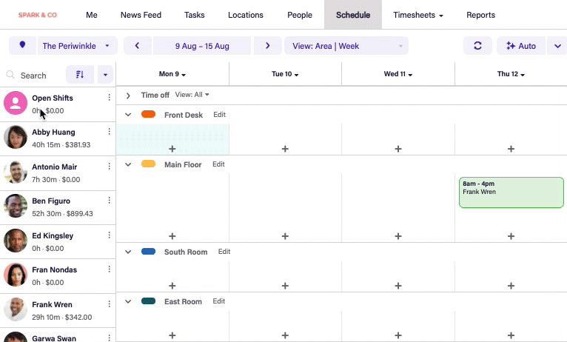Viewport: 567px width, 342px height.
Task: Click the blue South Room color swatch
Action: (x=148, y=251)
